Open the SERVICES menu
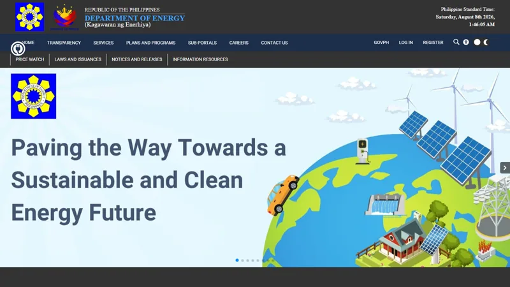This screenshot has height=287, width=510. (103, 43)
